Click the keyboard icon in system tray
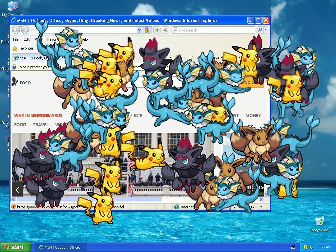This screenshot has width=336, height=252. [293, 247]
